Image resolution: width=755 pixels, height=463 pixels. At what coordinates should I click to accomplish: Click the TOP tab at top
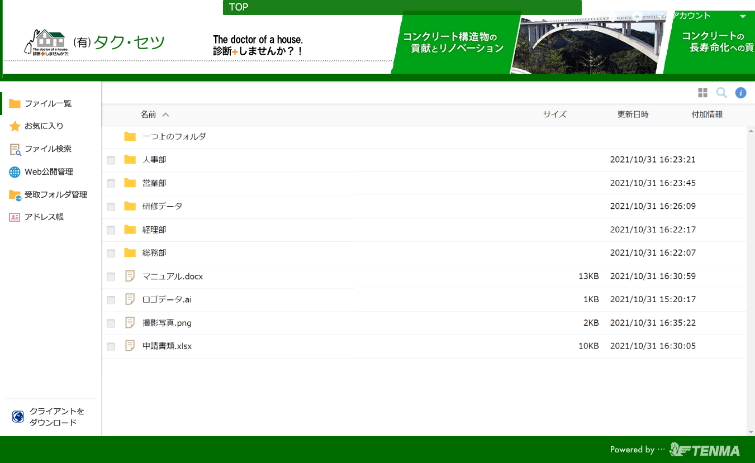click(x=239, y=7)
